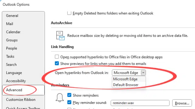The image size is (195, 109).
Task: Click the AutoArchive file cabinet icon
Action: tap(60, 36)
